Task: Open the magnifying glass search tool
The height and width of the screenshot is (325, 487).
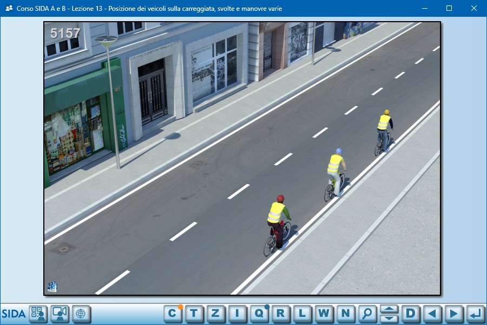Action: (x=367, y=313)
